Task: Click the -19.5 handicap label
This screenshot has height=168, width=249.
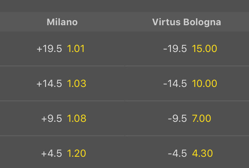Action: coord(175,48)
